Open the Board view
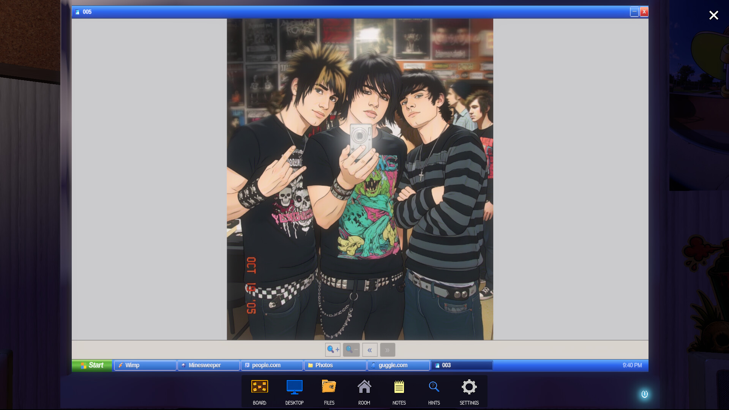Image resolution: width=729 pixels, height=410 pixels. point(260,392)
